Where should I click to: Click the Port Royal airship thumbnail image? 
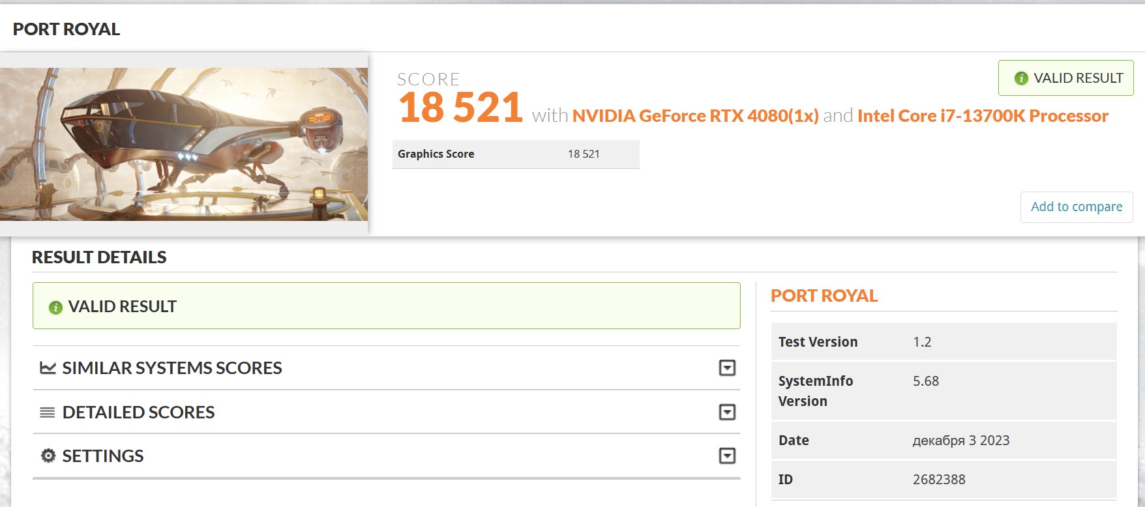click(184, 144)
